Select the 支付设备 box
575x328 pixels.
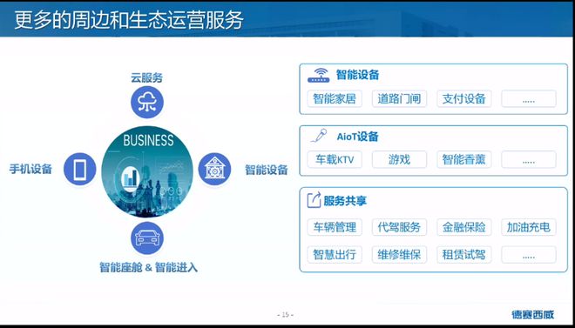463,99
